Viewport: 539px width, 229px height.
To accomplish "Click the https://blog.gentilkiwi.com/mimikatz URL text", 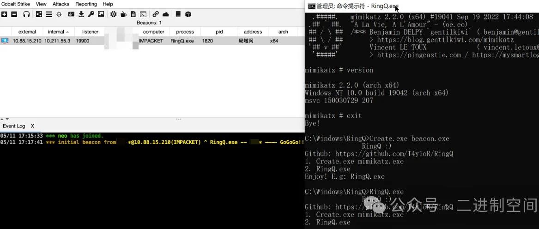I will (x=445, y=40).
